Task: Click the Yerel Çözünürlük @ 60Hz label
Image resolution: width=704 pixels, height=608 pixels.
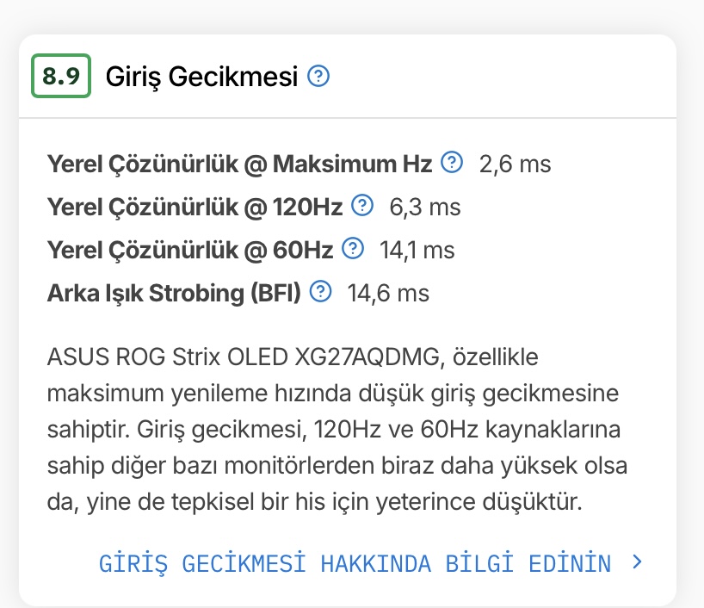Action: (x=190, y=250)
